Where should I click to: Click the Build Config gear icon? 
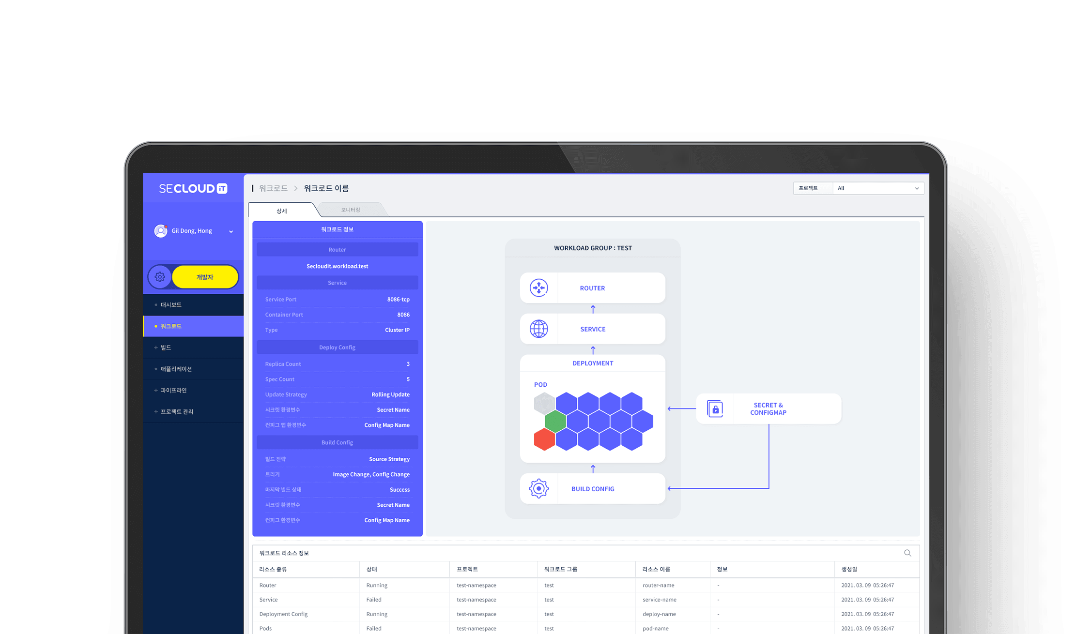(538, 489)
